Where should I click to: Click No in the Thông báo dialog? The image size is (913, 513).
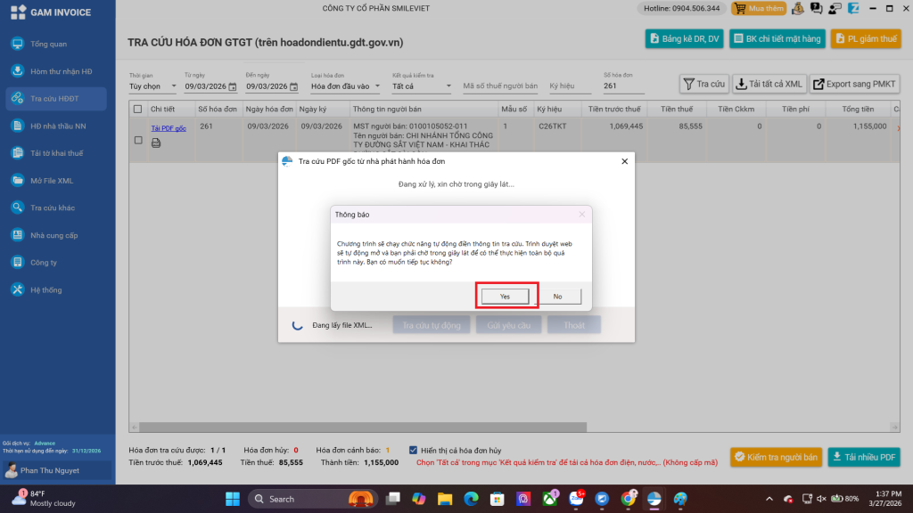click(x=557, y=296)
